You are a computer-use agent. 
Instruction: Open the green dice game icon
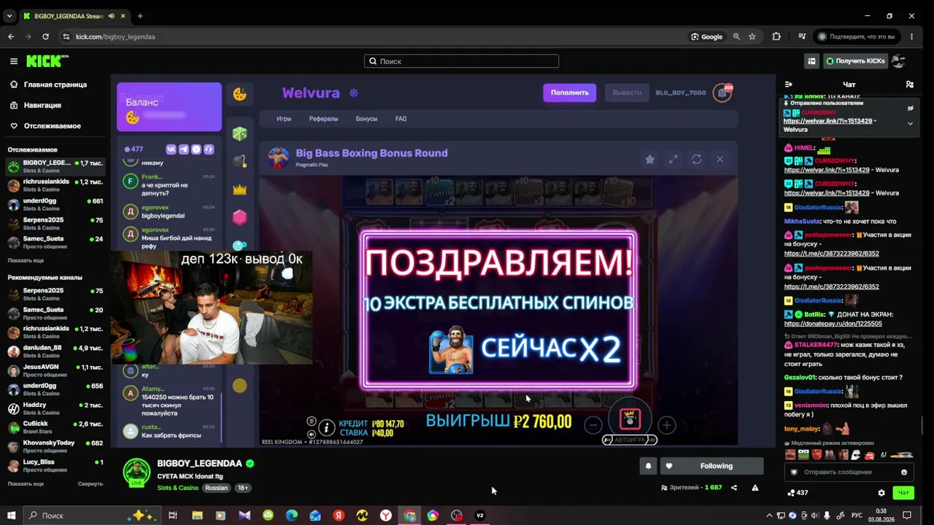tap(239, 133)
